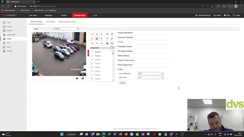Select the Display Settings tab
Viewport: 244px width, 137px height.
click(37, 22)
